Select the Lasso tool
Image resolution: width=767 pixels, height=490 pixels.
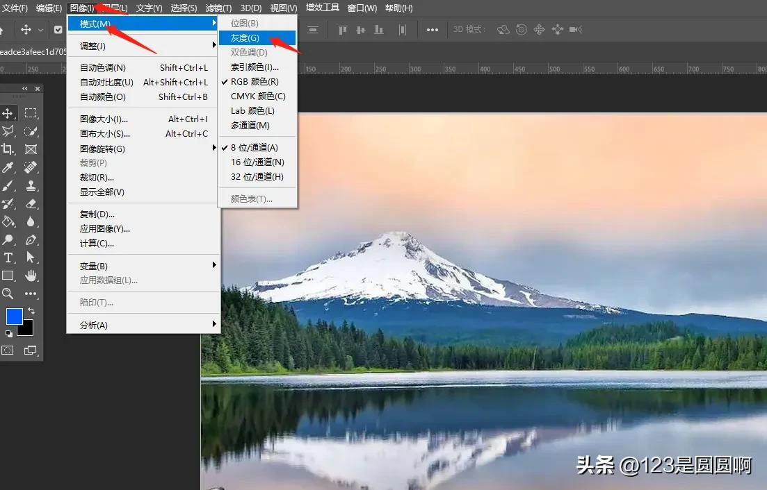pos(10,131)
